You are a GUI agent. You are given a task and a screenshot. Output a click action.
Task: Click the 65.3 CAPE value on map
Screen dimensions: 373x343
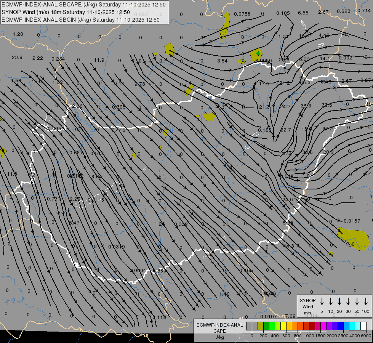point(305,82)
